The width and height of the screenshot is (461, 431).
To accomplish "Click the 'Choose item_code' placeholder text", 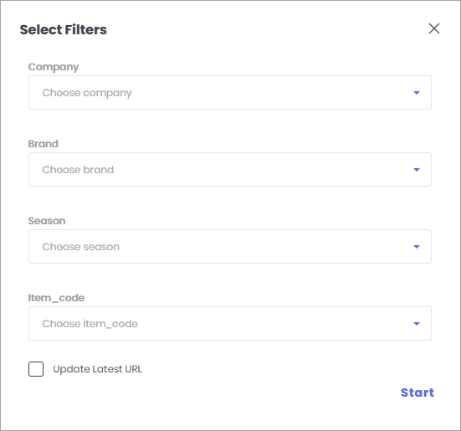I will (x=90, y=324).
